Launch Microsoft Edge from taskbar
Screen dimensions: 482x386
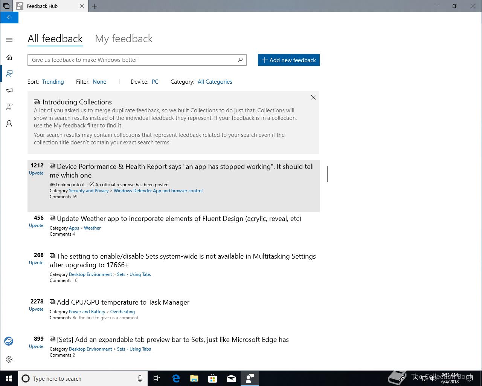(x=176, y=378)
